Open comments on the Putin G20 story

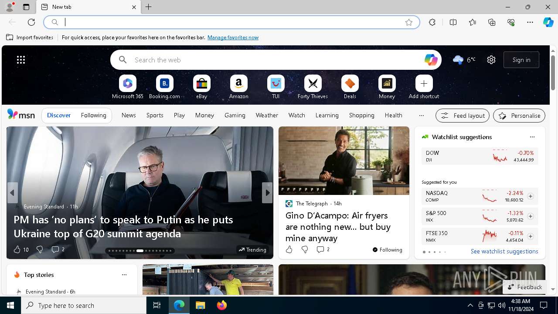(x=58, y=249)
